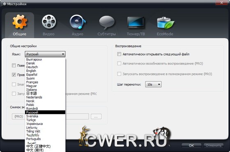
Task: Choose Armenian Հայերեն from the language list
Action: pyautogui.click(x=45, y=135)
